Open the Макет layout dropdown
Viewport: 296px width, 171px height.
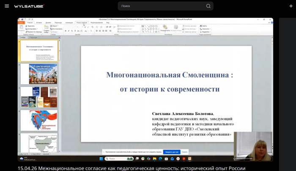pyautogui.click(x=55, y=26)
